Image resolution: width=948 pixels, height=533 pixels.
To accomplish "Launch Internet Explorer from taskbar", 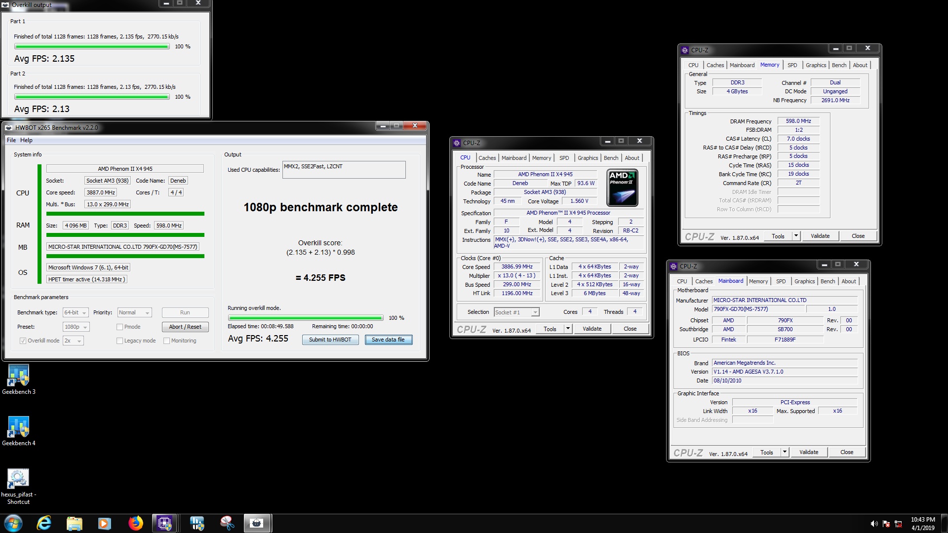I will (44, 523).
